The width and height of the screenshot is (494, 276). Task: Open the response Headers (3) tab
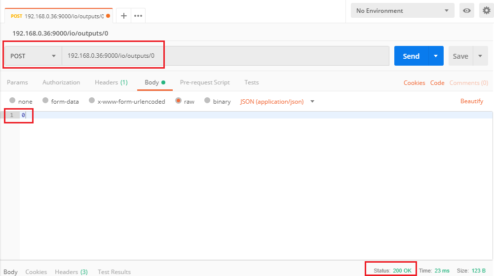click(71, 272)
